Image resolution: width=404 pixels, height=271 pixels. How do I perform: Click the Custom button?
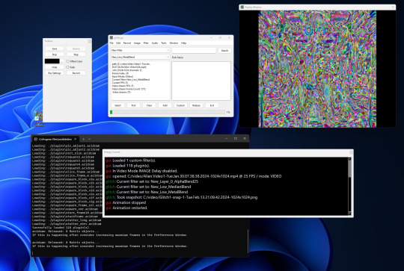pos(180,105)
